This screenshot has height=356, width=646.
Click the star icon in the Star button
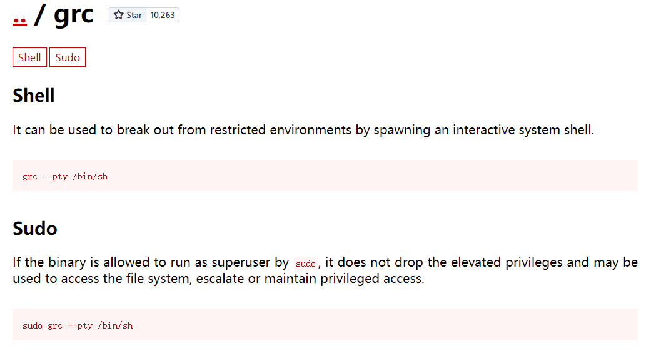119,15
